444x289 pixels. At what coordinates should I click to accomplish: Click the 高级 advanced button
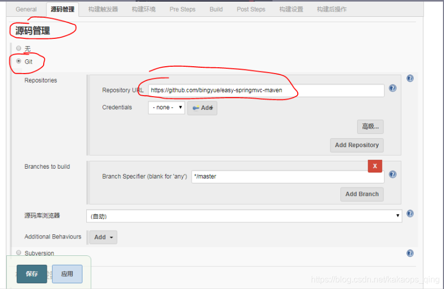[x=370, y=127]
